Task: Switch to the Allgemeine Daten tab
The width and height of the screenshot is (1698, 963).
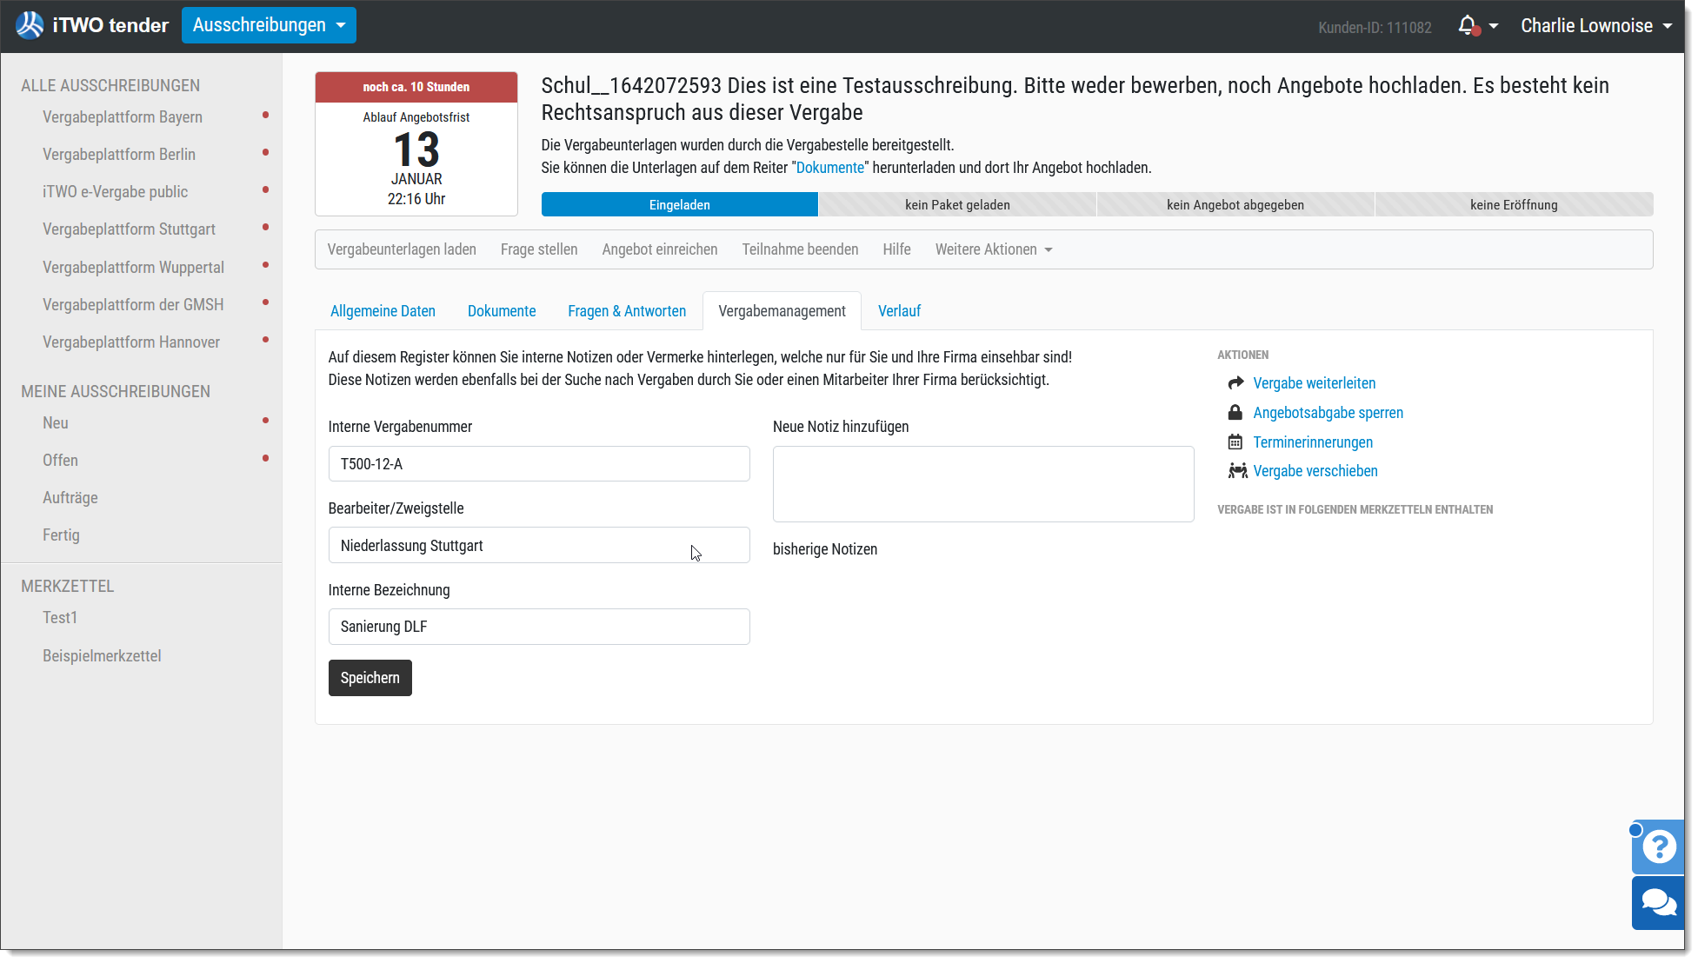Action: tap(383, 311)
